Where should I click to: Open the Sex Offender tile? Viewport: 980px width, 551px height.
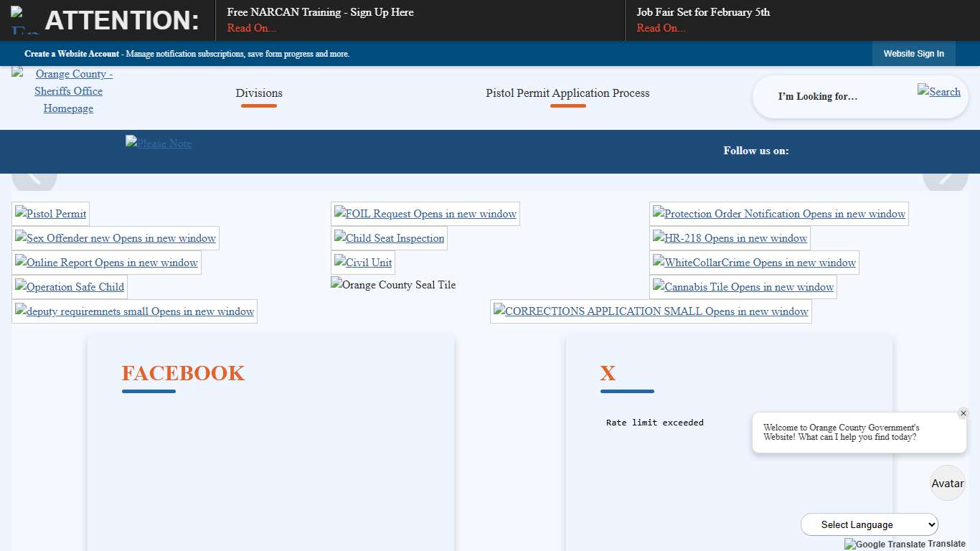point(116,238)
